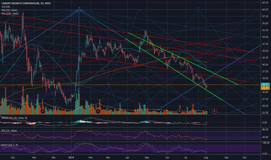The width and height of the screenshot is (271, 160).
Task: Click the Feb label on time axis
Action: point(90,158)
